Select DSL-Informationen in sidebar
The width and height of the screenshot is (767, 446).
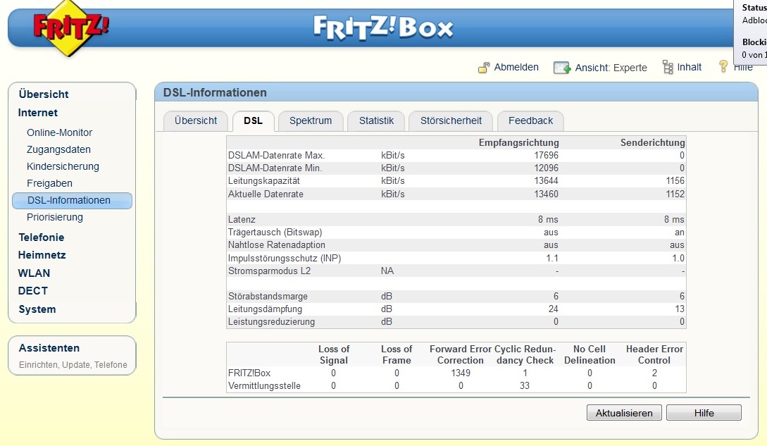[x=72, y=200]
